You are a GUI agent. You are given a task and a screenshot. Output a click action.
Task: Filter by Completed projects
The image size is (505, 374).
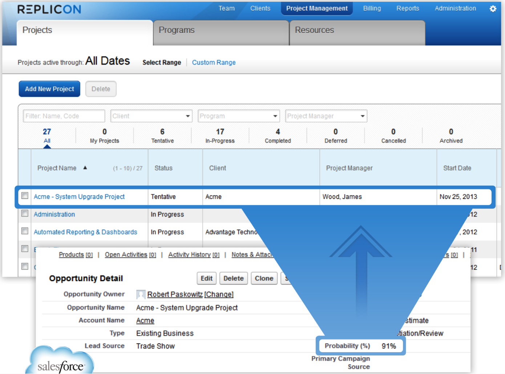(278, 136)
